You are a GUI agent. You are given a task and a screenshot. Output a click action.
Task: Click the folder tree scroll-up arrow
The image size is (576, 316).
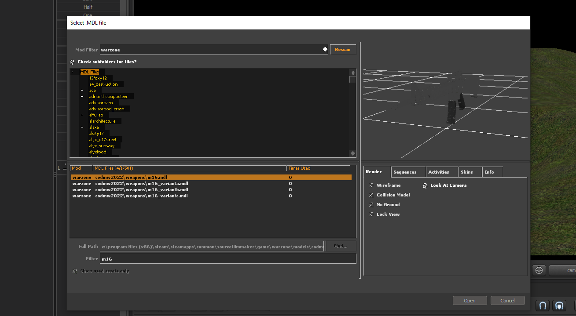pyautogui.click(x=352, y=73)
